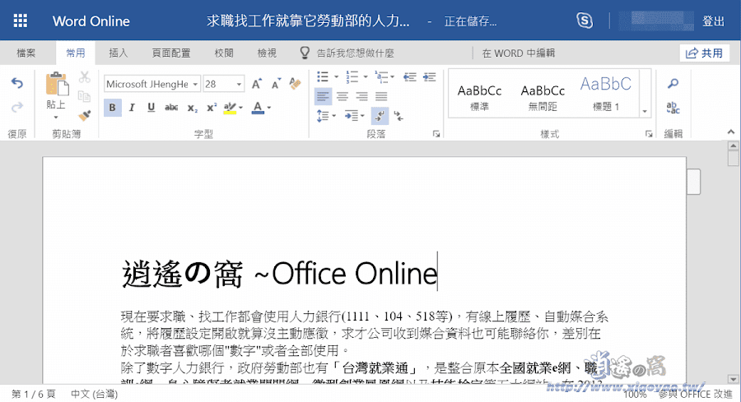The width and height of the screenshot is (741, 402).
Task: Toggle Center alignment
Action: click(x=343, y=97)
